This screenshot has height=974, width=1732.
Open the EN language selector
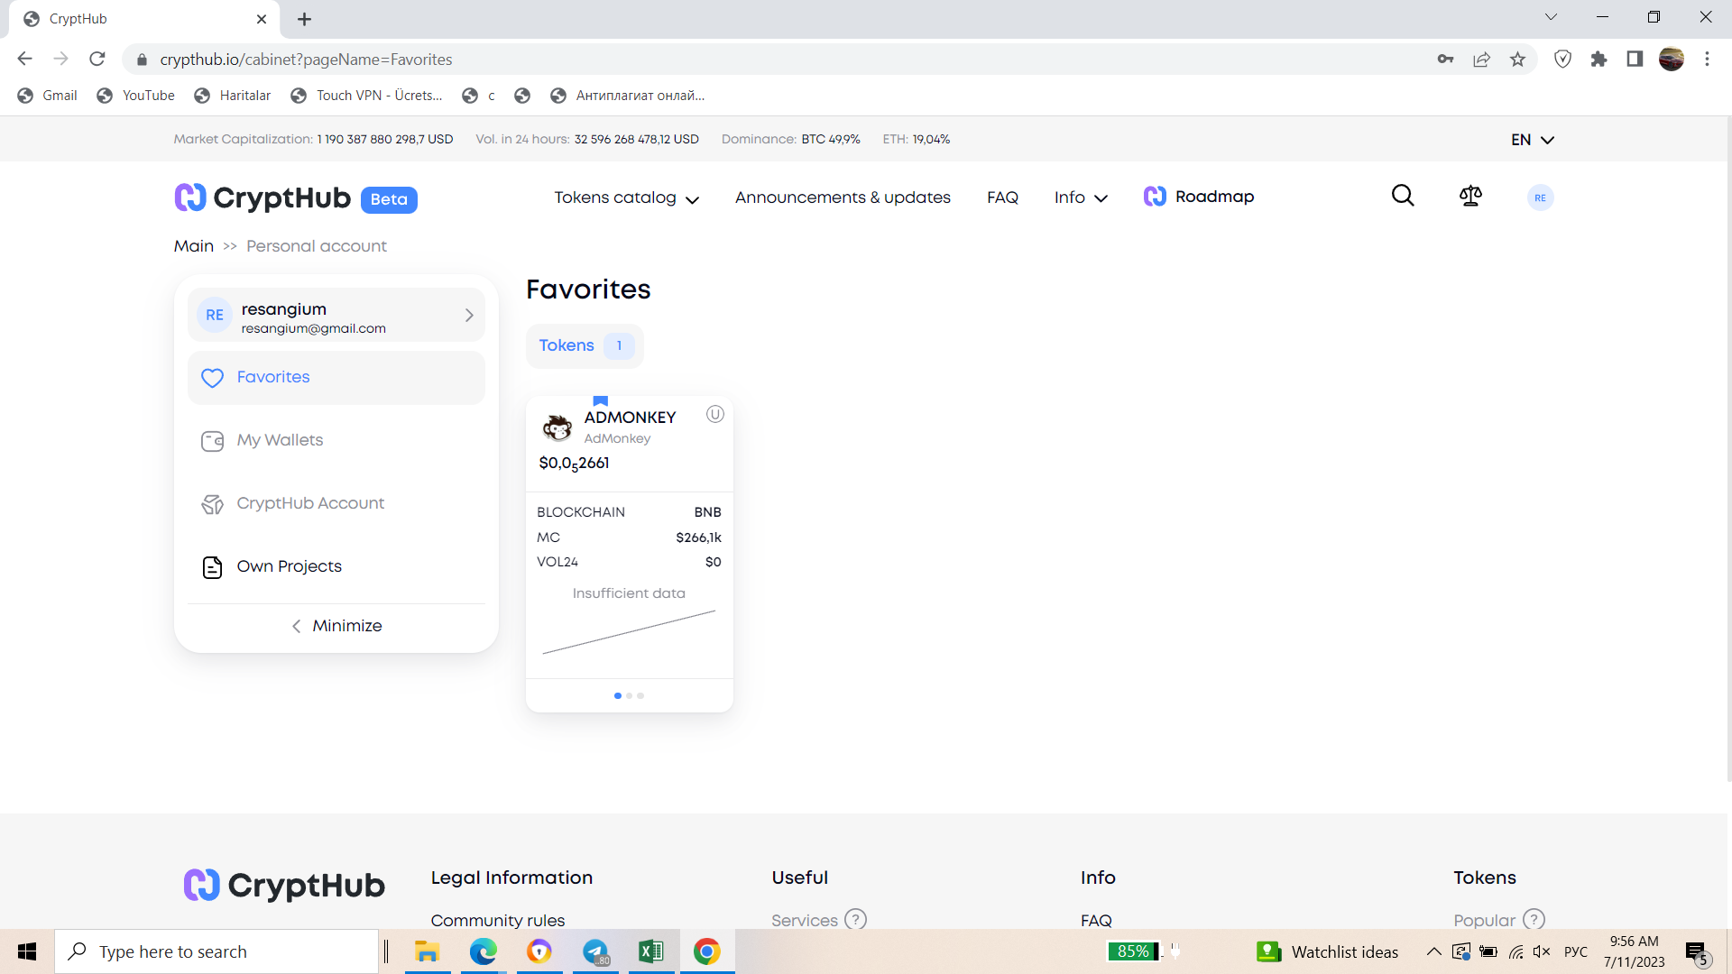point(1532,140)
